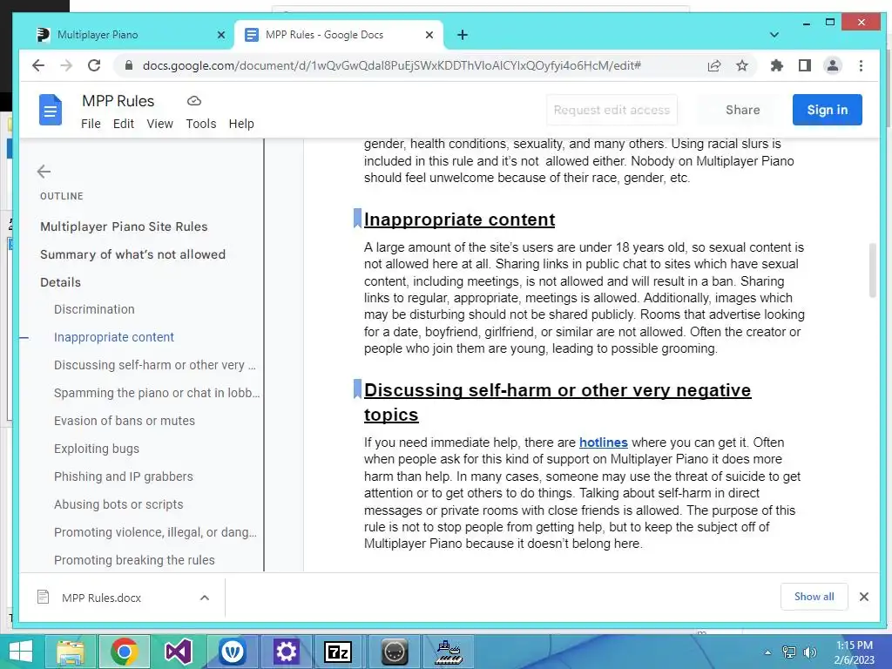Jump to Discussing self-harm outline entry
Image resolution: width=892 pixels, height=669 pixels.
point(155,365)
